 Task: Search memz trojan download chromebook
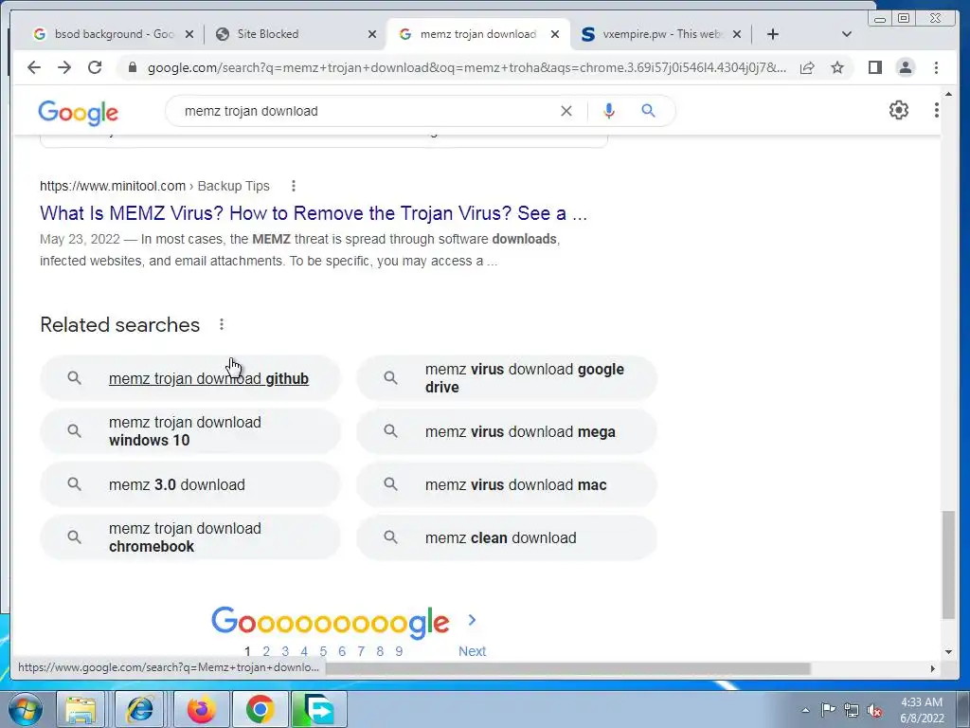(x=190, y=537)
